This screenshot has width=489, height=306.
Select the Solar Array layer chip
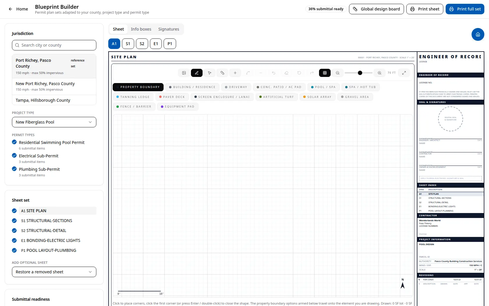tap(318, 97)
